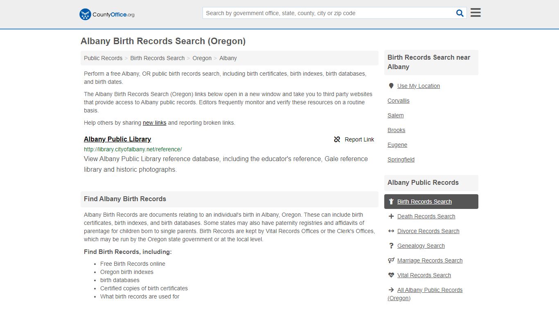The width and height of the screenshot is (559, 314).
Task: Click the Albany Public Records sidebar heading
Action: click(423, 183)
